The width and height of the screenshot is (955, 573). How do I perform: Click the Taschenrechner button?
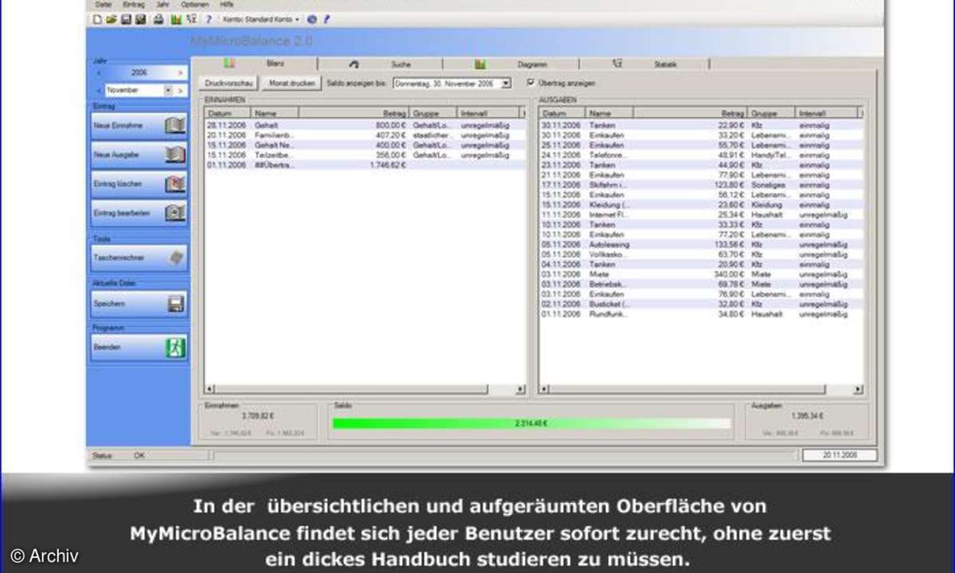[139, 258]
